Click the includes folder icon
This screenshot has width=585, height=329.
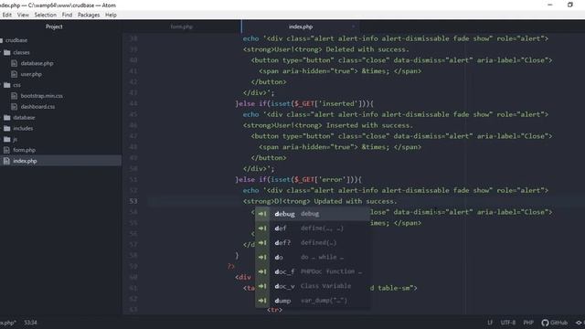coord(6,128)
